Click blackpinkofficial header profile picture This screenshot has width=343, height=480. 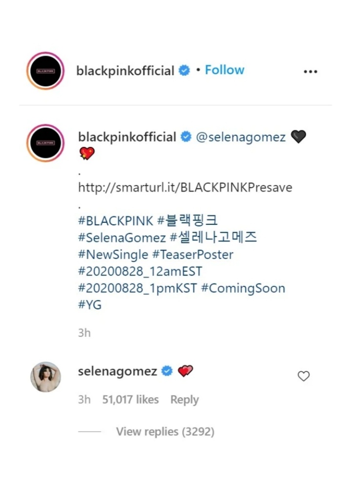tap(45, 71)
